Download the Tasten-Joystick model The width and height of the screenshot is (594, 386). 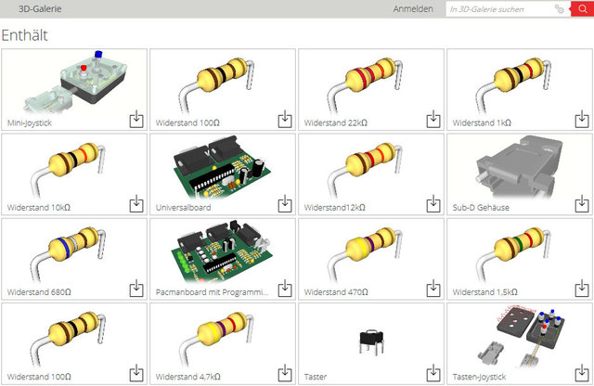click(582, 373)
